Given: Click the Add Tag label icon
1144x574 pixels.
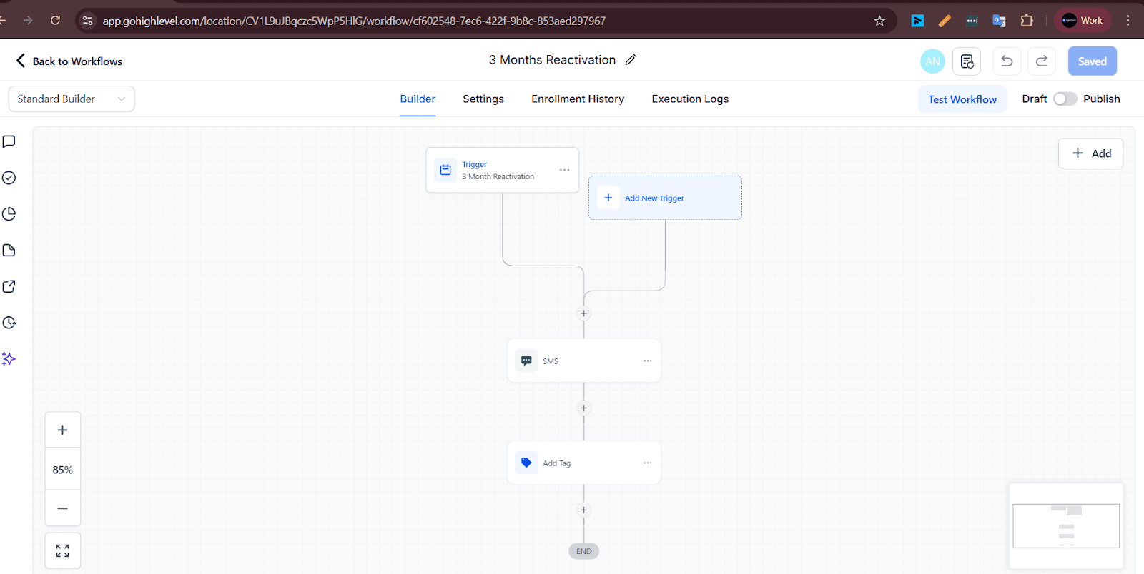Looking at the screenshot, I should (x=526, y=463).
